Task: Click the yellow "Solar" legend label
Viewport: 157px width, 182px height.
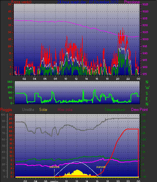Action: click(43, 110)
